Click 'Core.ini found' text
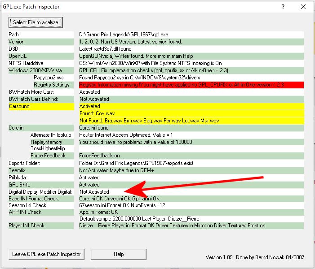The image size is (315, 269). pyautogui.click(x=94, y=128)
